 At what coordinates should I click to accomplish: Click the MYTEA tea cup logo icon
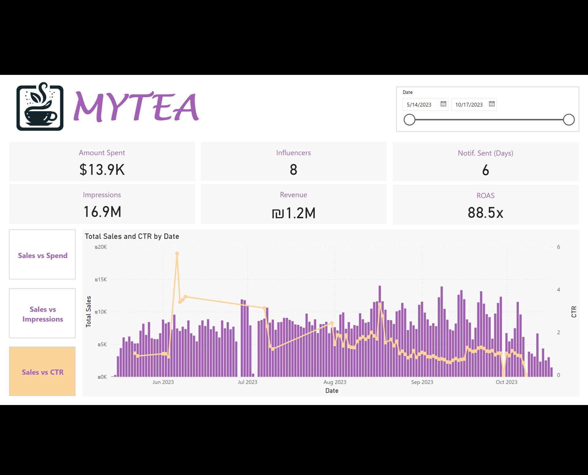(40, 108)
